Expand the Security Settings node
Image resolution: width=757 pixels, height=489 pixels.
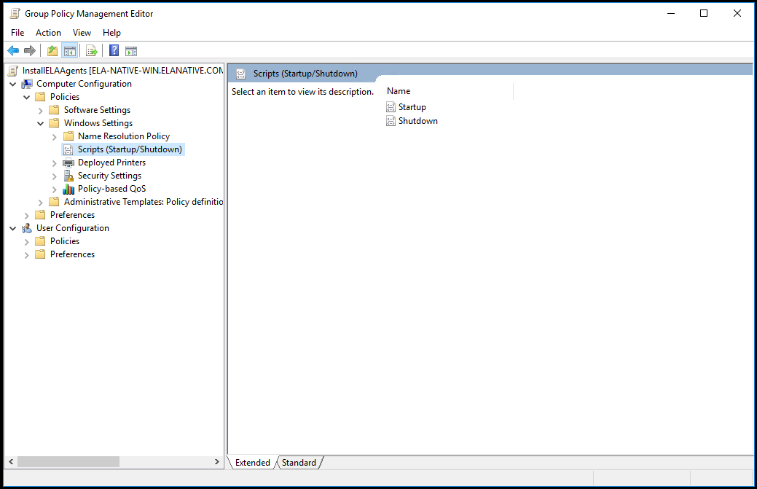click(x=55, y=176)
